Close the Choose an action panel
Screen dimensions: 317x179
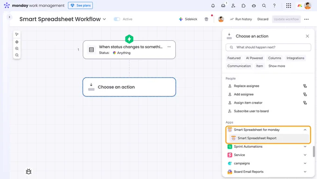pyautogui.click(x=307, y=36)
